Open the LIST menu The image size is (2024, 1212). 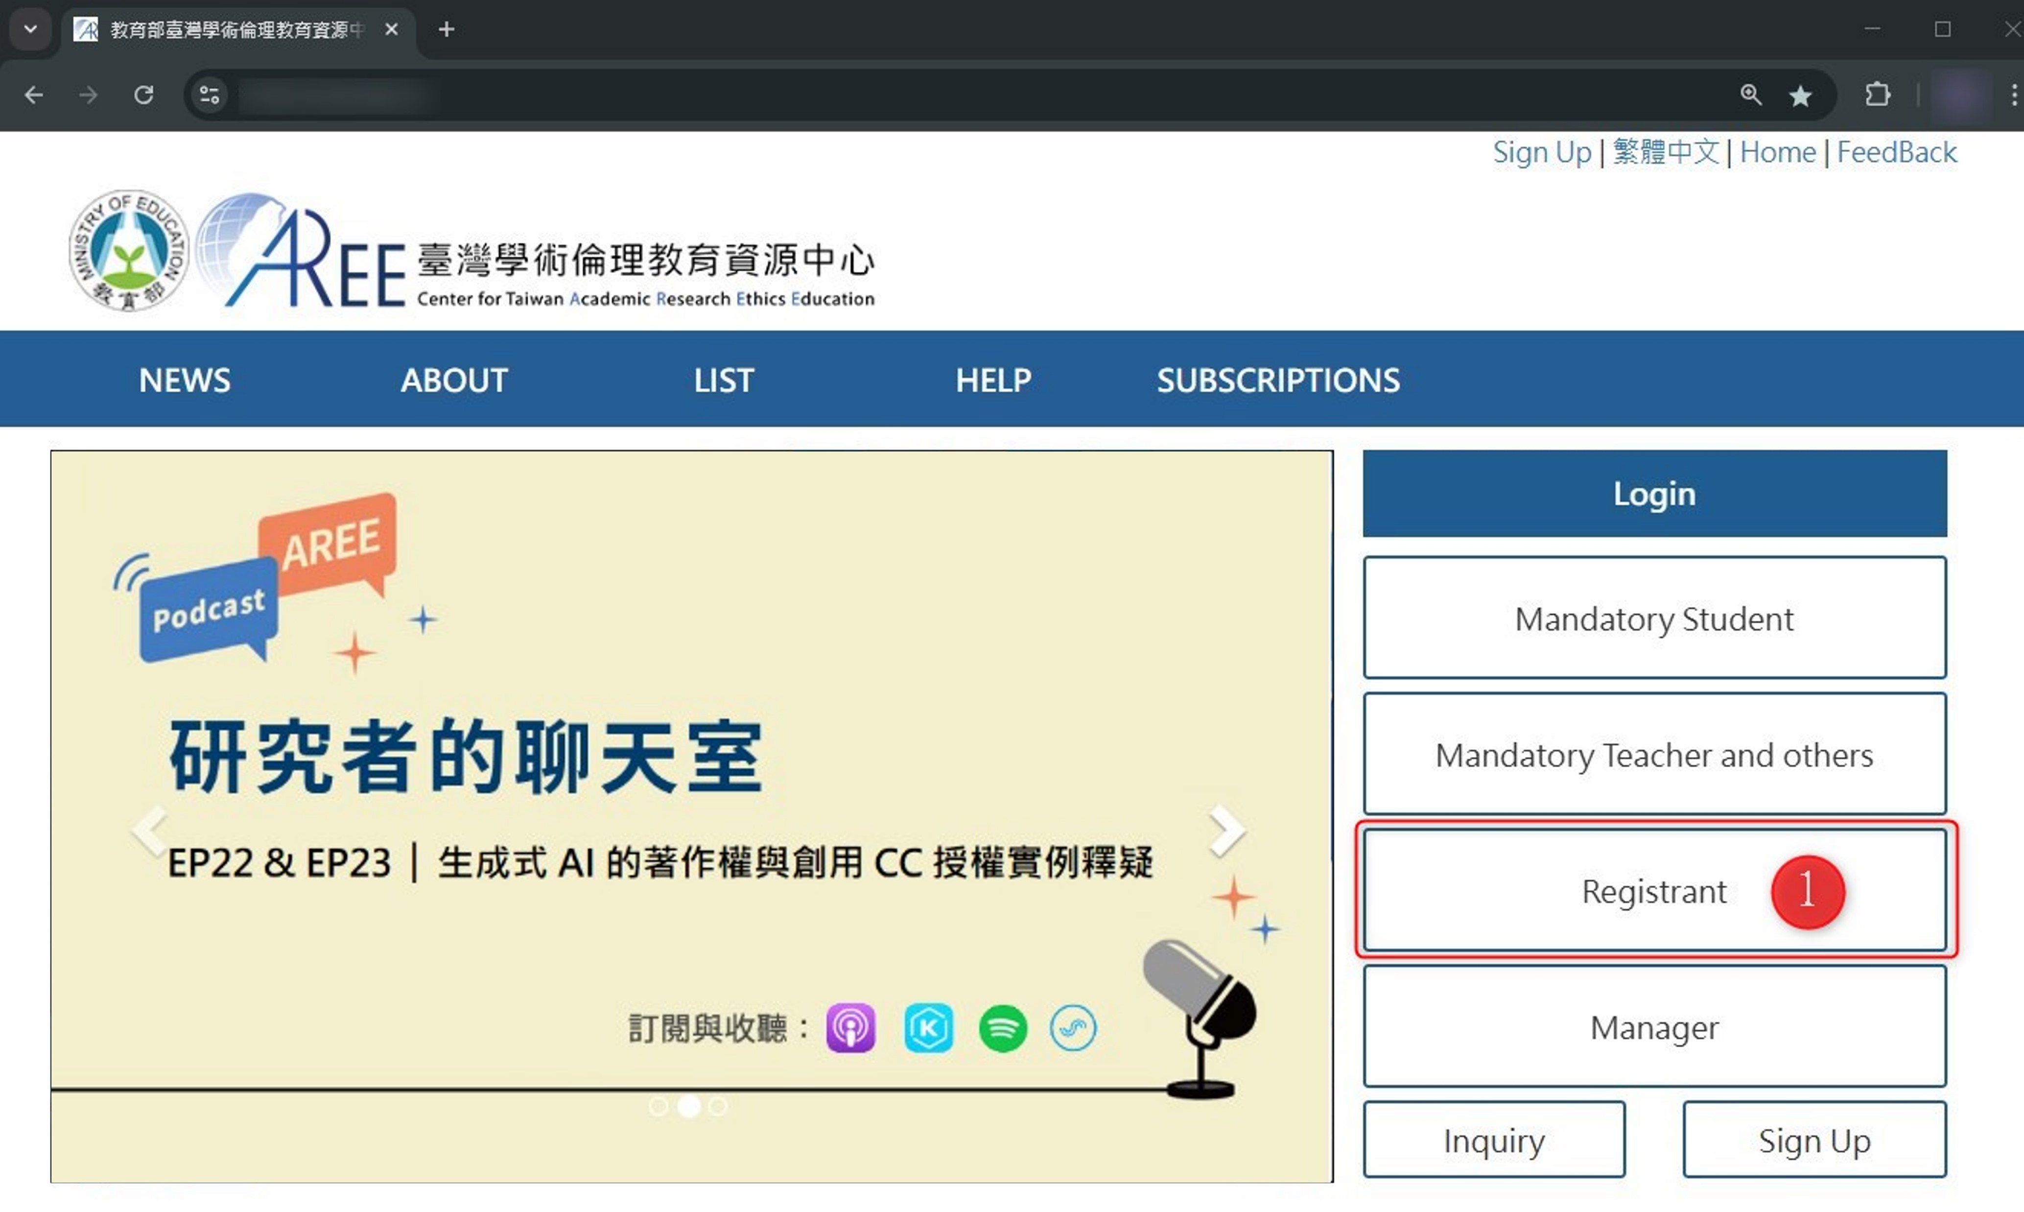(x=724, y=380)
